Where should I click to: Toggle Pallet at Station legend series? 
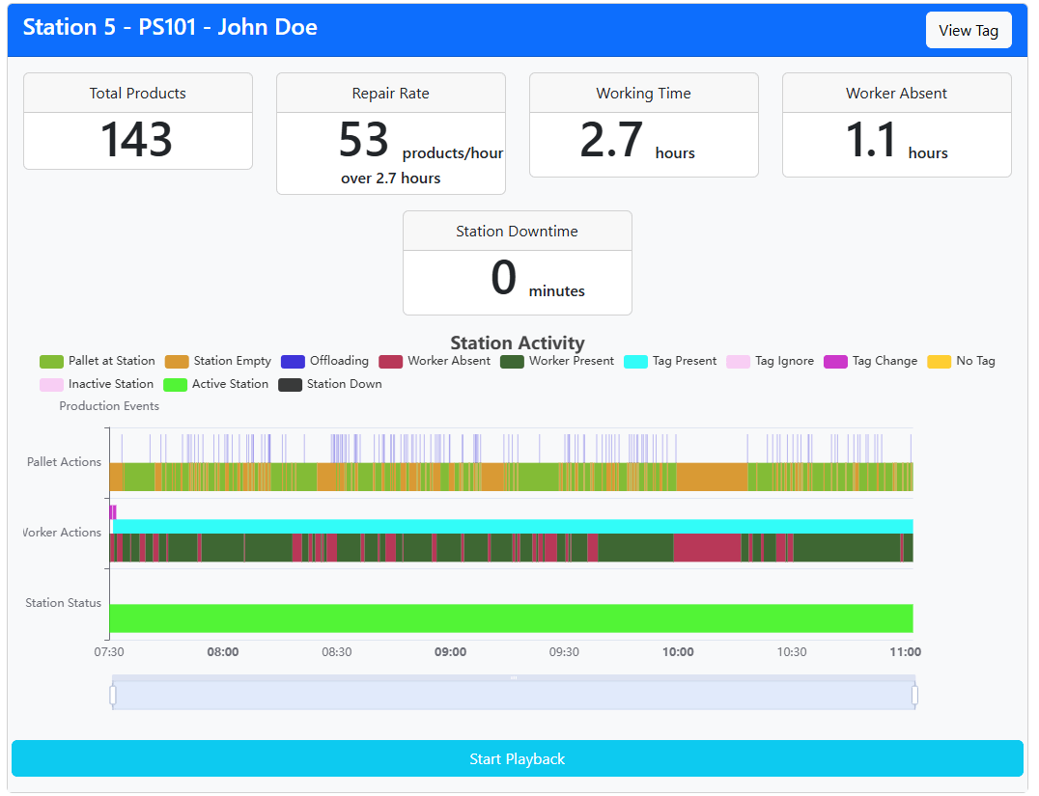[98, 362]
